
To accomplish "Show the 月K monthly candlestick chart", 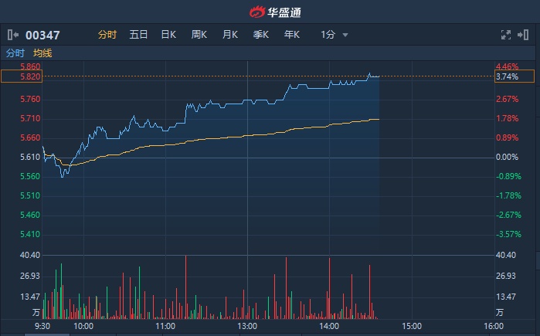I will pos(230,35).
